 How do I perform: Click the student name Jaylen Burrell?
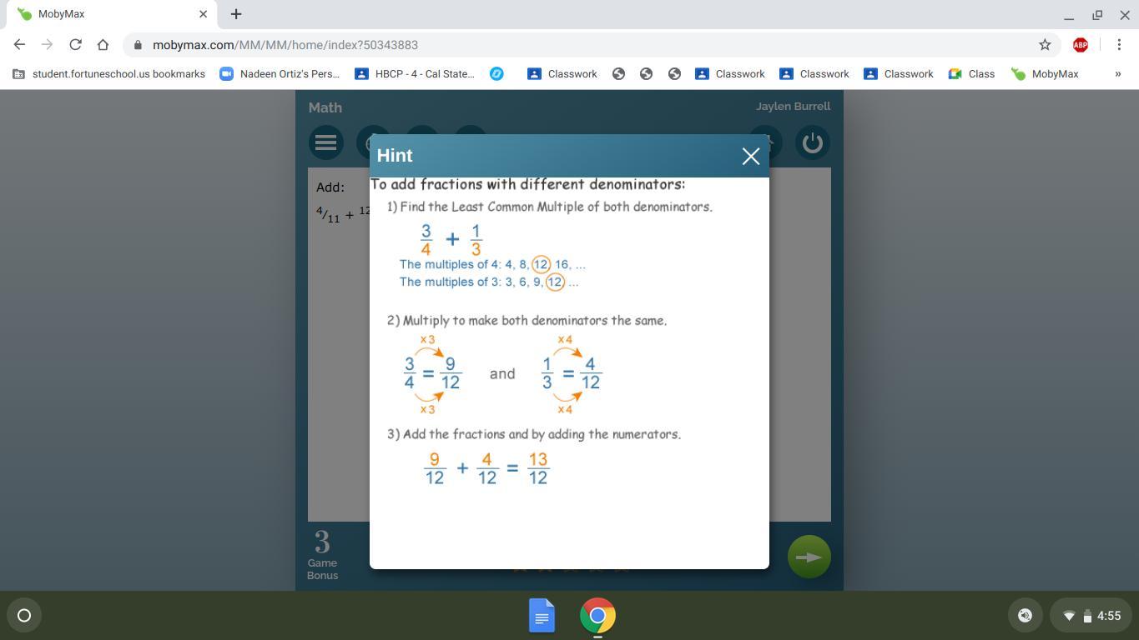pos(793,107)
